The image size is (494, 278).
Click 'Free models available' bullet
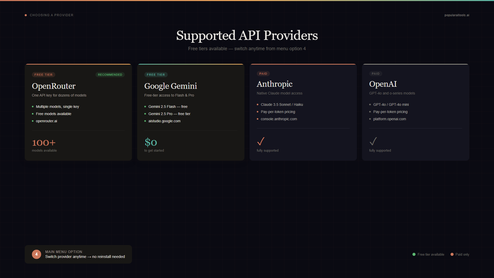pos(54,114)
